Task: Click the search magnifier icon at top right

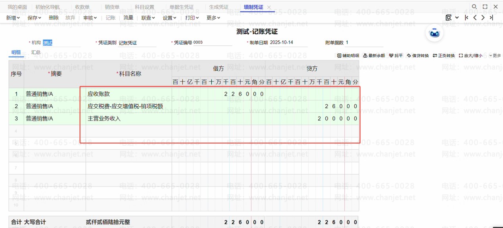Action: [x=474, y=7]
